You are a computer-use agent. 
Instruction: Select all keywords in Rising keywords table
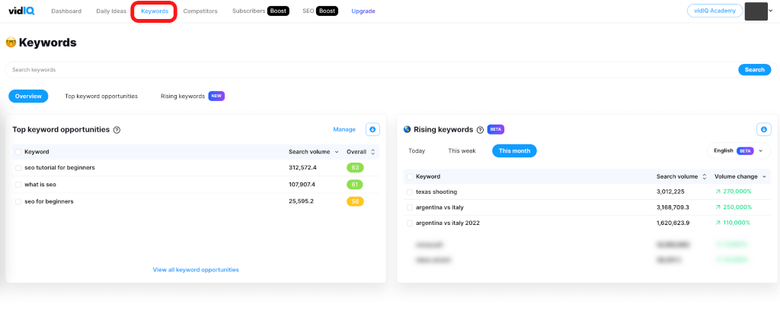pyautogui.click(x=410, y=176)
